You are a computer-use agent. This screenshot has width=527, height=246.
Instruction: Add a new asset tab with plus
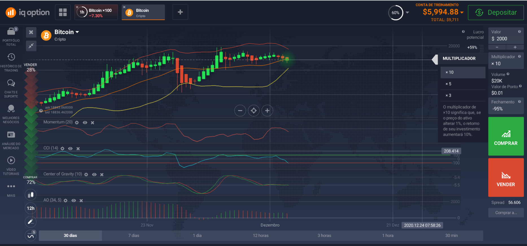pyautogui.click(x=180, y=12)
